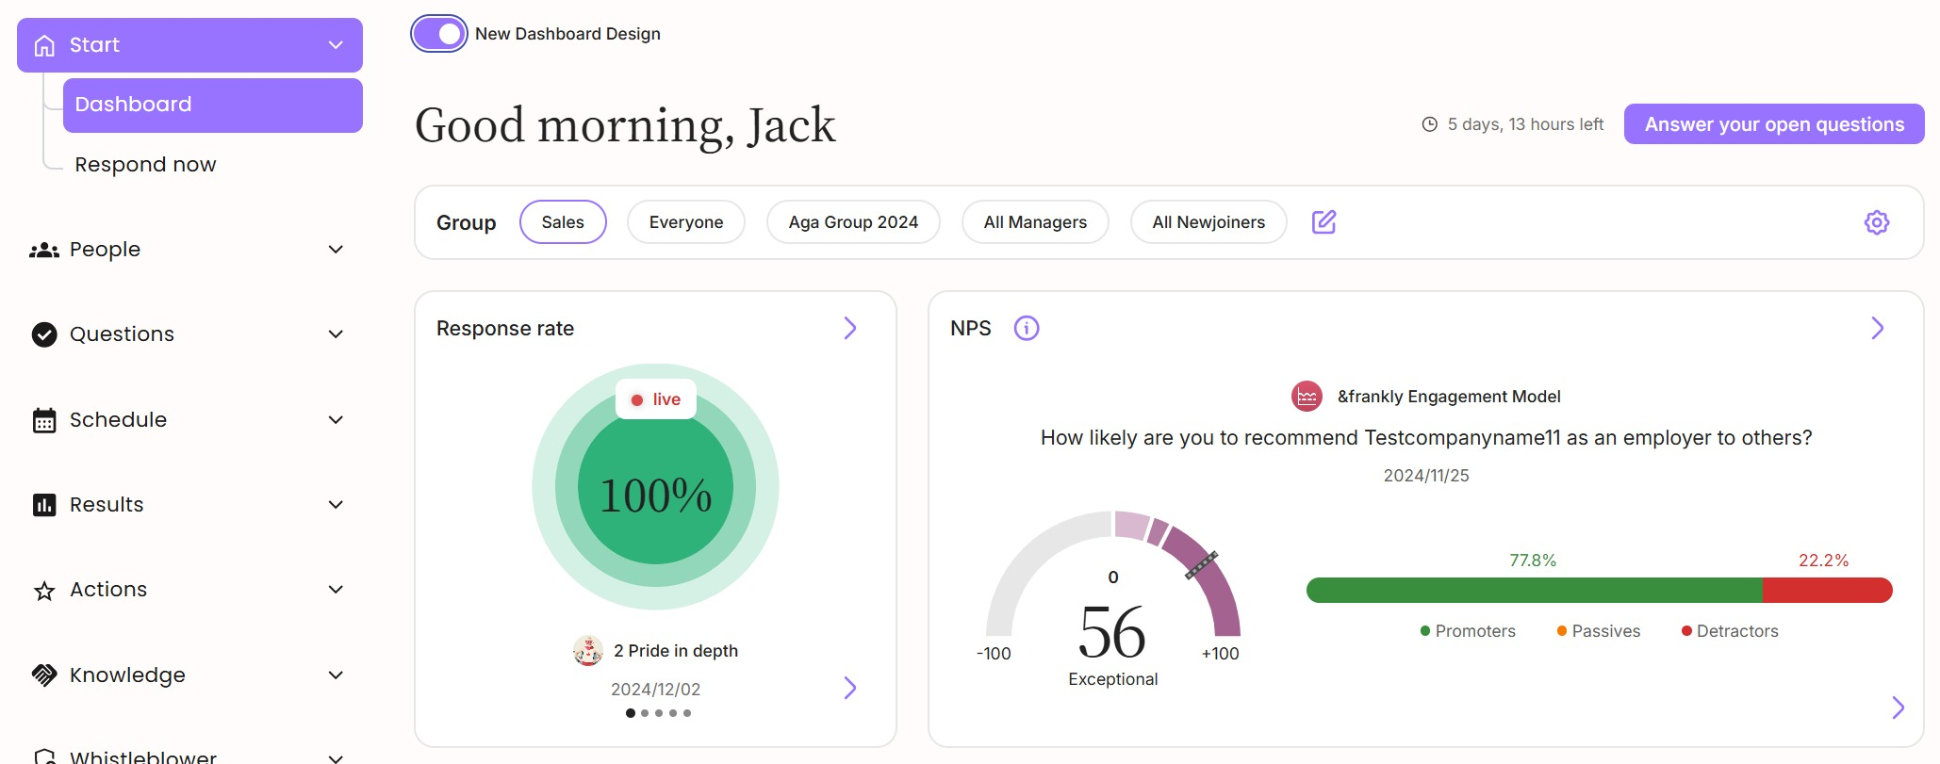The height and width of the screenshot is (764, 1940).
Task: Open the Respond now menu item
Action: pos(145,165)
